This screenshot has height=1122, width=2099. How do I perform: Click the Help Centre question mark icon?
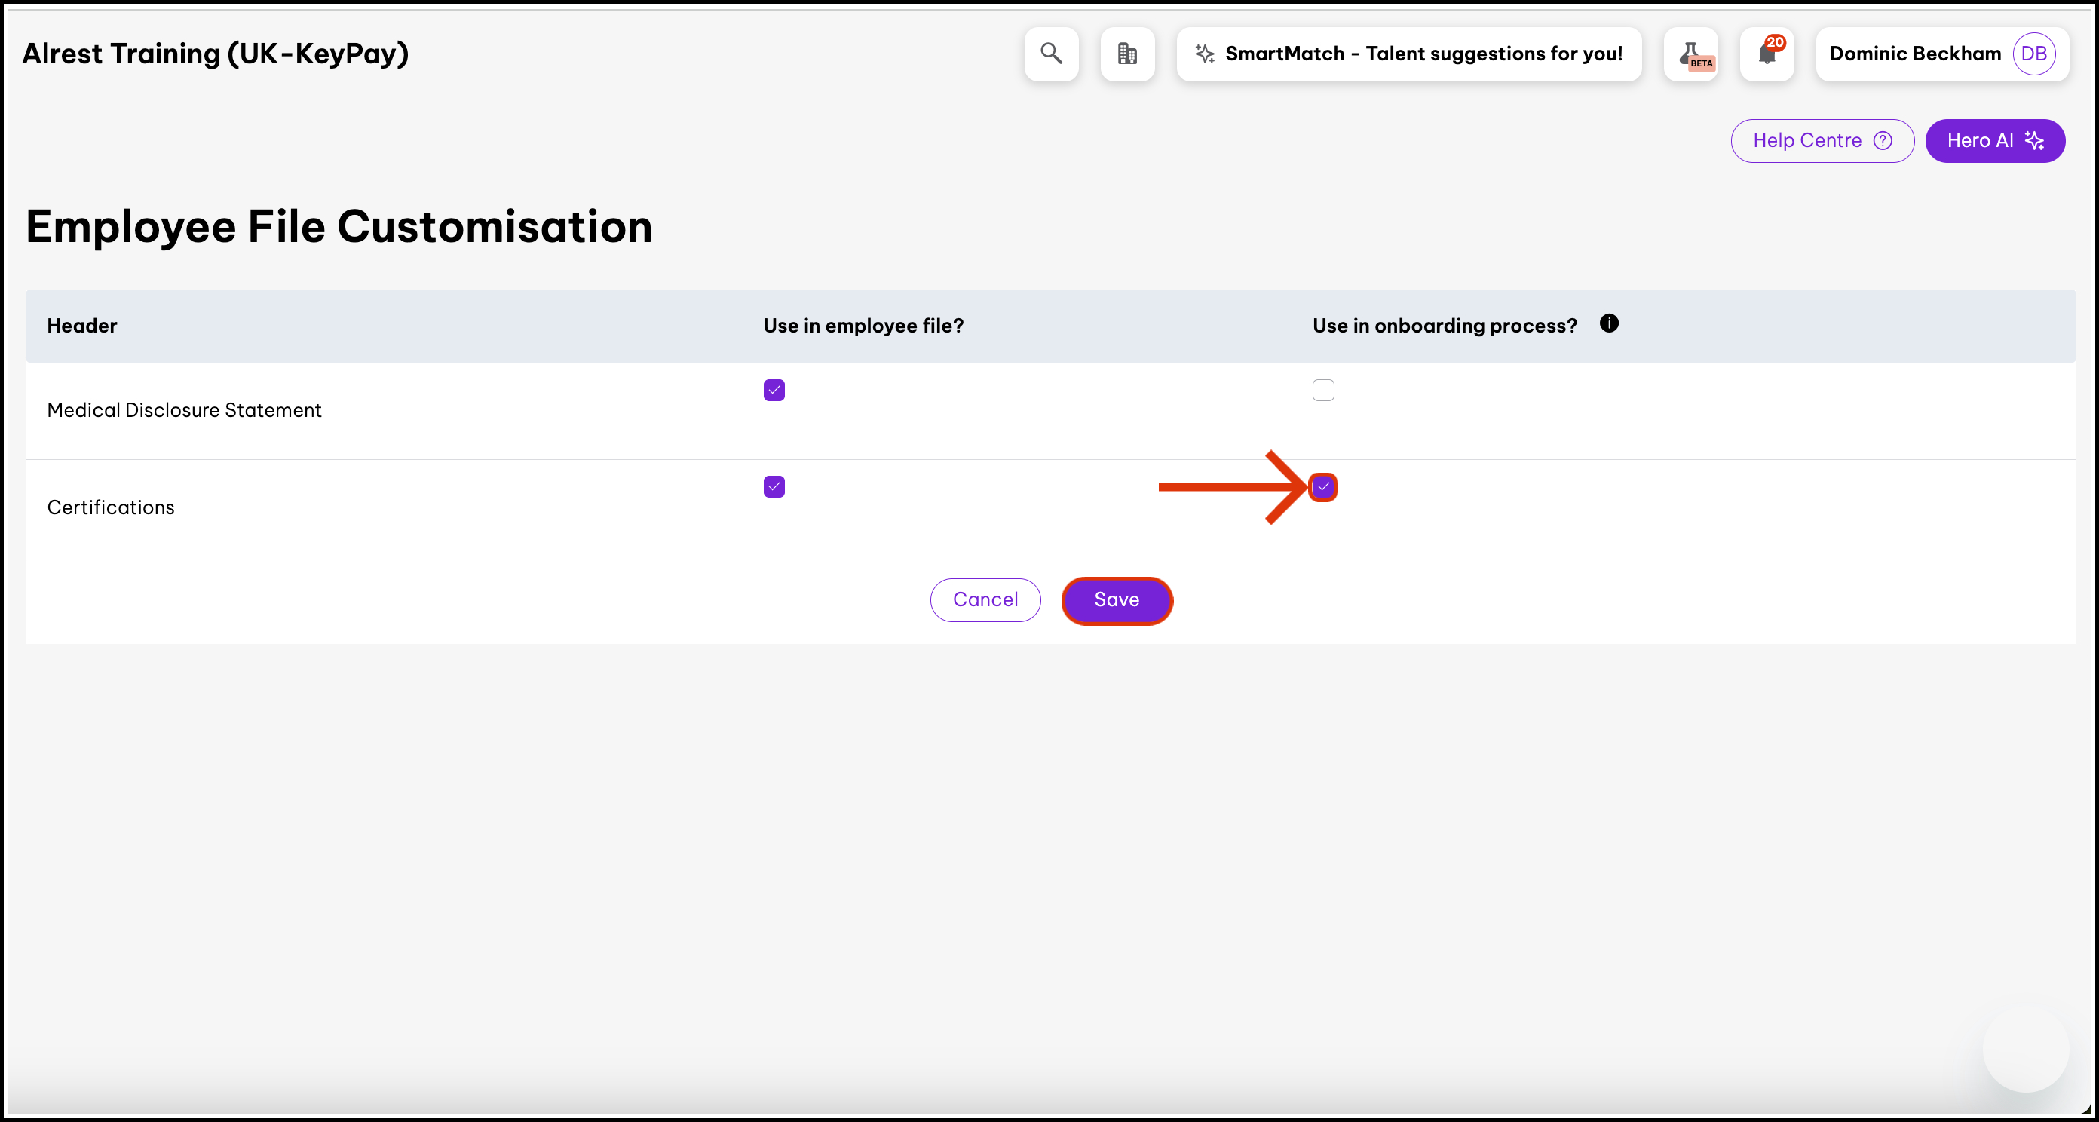pos(1883,141)
